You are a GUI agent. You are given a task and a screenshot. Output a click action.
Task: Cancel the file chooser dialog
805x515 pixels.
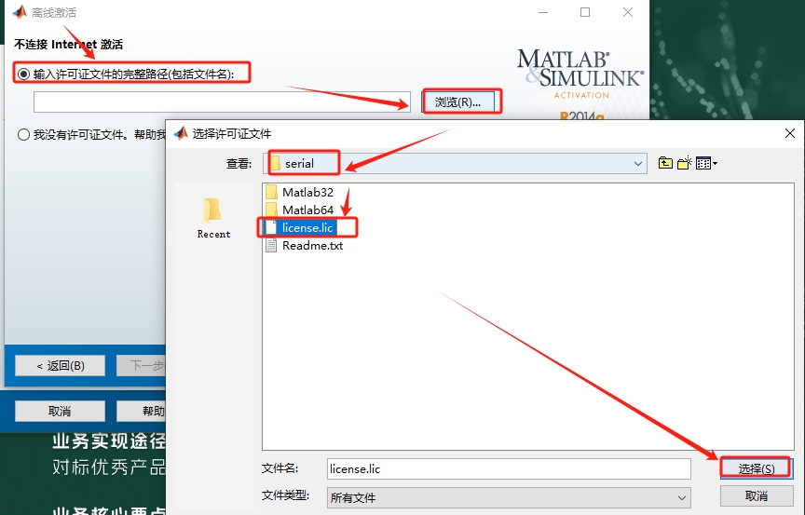[x=756, y=496]
